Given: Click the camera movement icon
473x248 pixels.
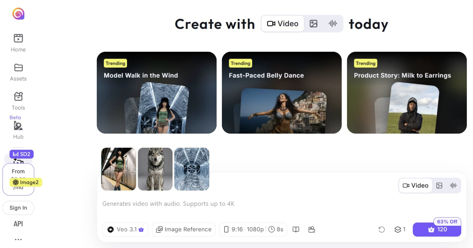Looking at the screenshot, I should coord(312,229).
